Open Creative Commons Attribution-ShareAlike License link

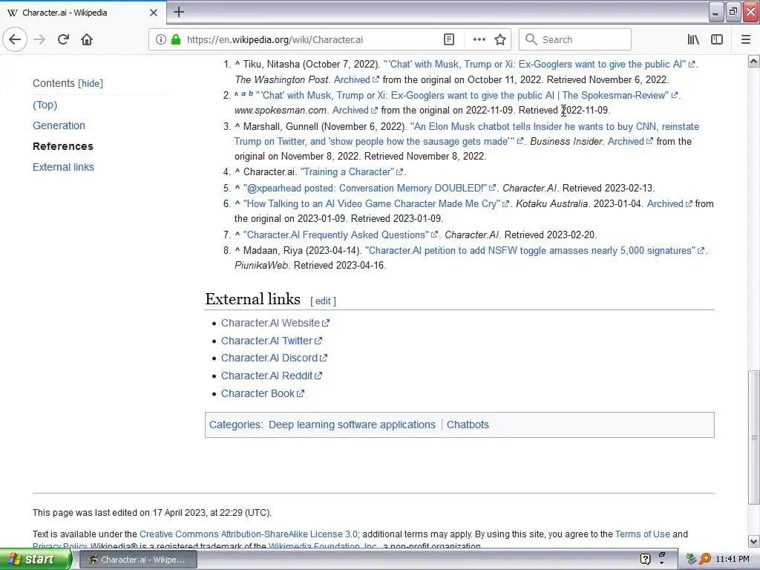pyautogui.click(x=248, y=534)
